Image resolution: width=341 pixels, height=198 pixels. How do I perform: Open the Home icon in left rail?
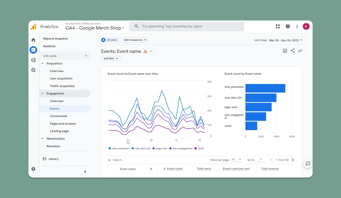coord(33,40)
